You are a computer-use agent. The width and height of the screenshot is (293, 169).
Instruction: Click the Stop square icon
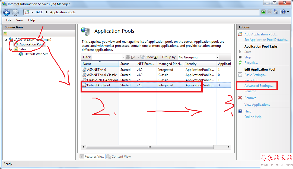click(x=240, y=57)
